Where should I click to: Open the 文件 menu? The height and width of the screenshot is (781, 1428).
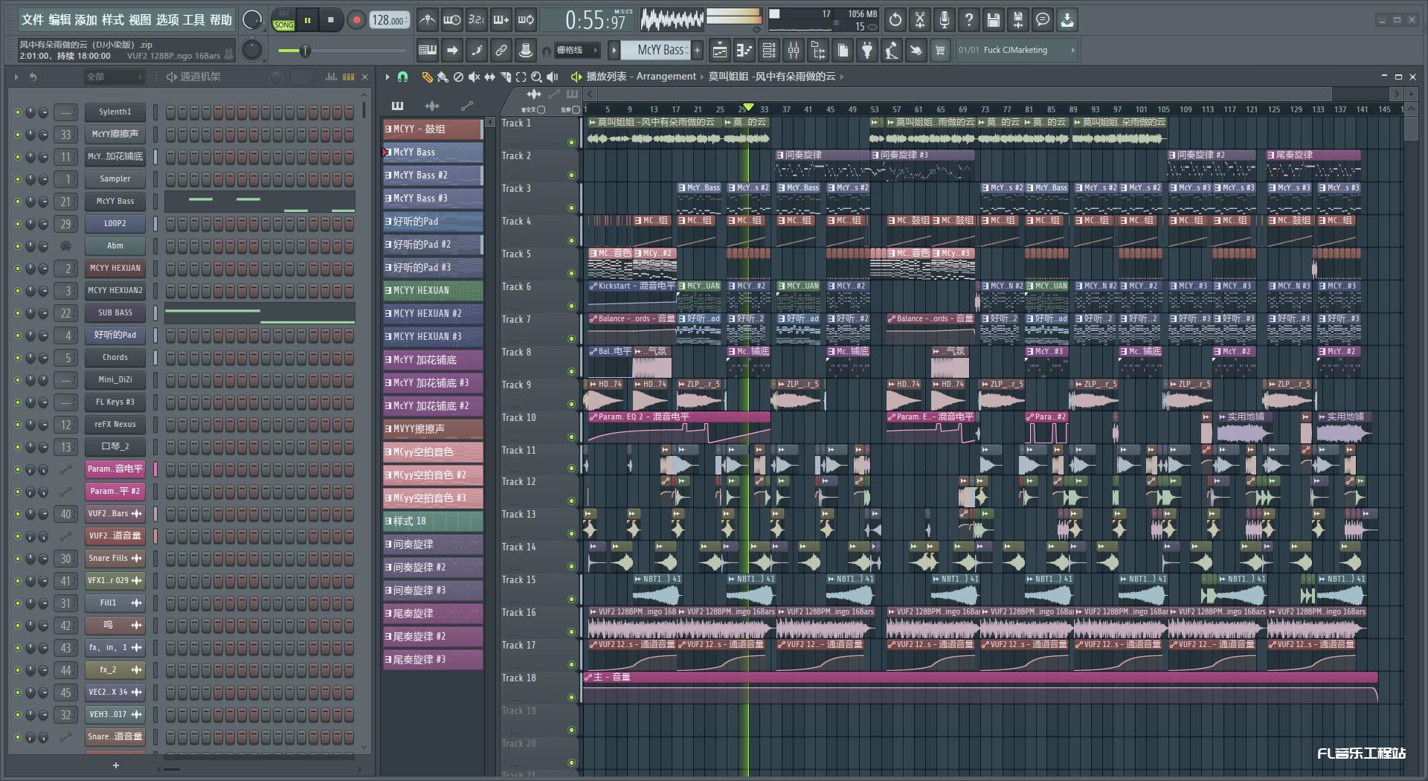(32, 20)
